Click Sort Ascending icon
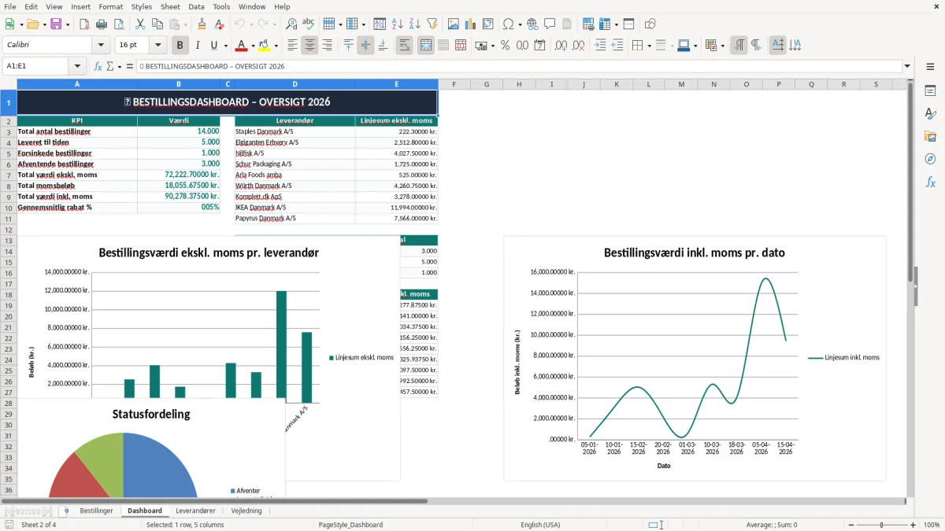The height and width of the screenshot is (531, 945). pyautogui.click(x=398, y=24)
